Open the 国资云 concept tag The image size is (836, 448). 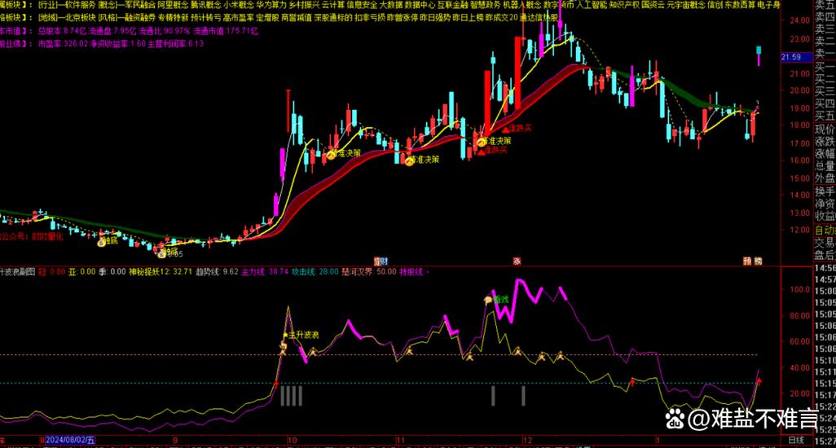coord(653,5)
